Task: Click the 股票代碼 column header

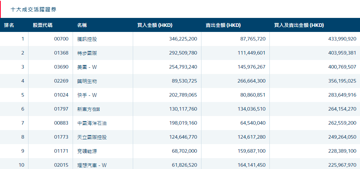Action: [x=43, y=25]
